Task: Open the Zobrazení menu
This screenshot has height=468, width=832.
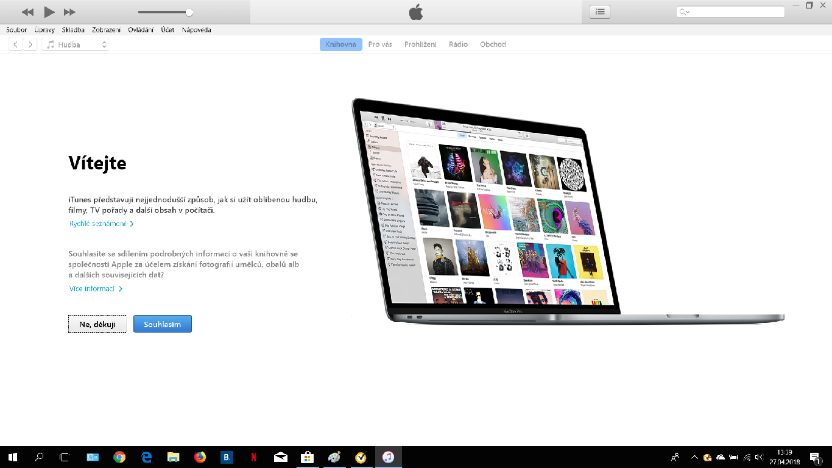Action: click(x=107, y=30)
